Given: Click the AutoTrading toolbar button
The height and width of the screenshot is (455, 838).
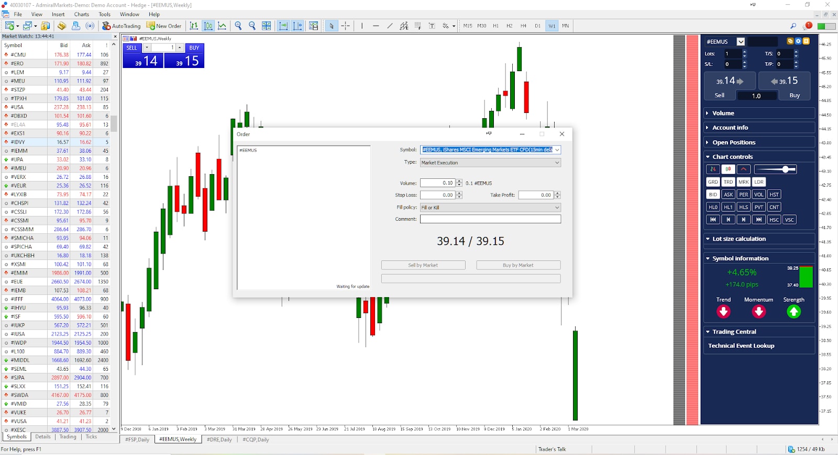Looking at the screenshot, I should coord(122,26).
